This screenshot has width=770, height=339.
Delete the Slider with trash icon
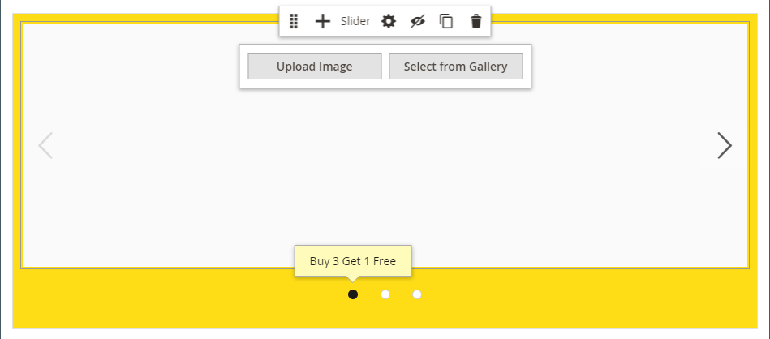pos(475,21)
